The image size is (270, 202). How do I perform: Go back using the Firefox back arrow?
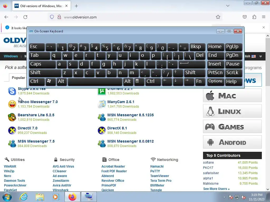tap(6, 17)
